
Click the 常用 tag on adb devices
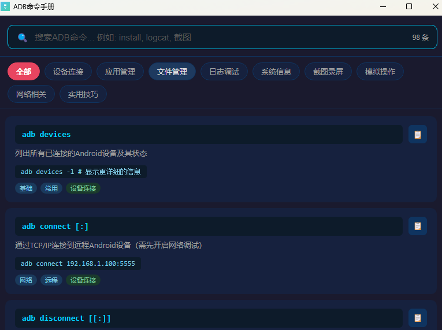point(51,188)
